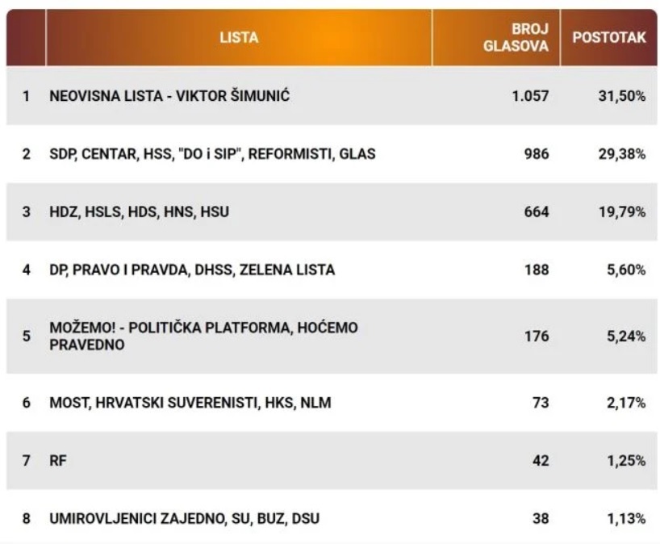Click the 1.057 vote count cell
This screenshot has height=544, width=660.
pyautogui.click(x=530, y=96)
